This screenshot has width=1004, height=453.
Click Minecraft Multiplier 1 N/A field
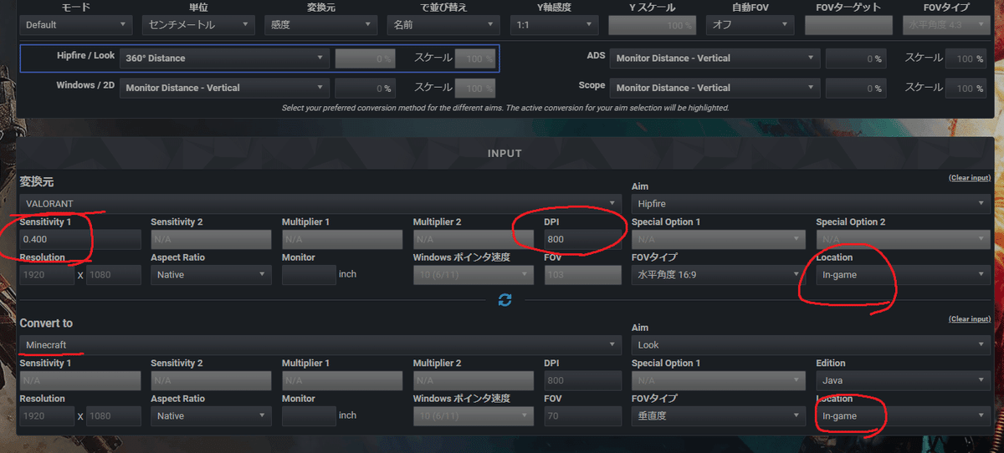[342, 380]
